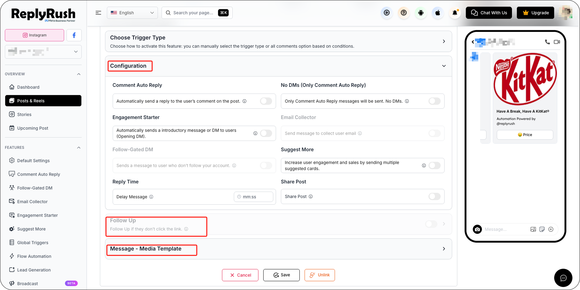
Task: Focus the Search your page field
Action: 197,13
